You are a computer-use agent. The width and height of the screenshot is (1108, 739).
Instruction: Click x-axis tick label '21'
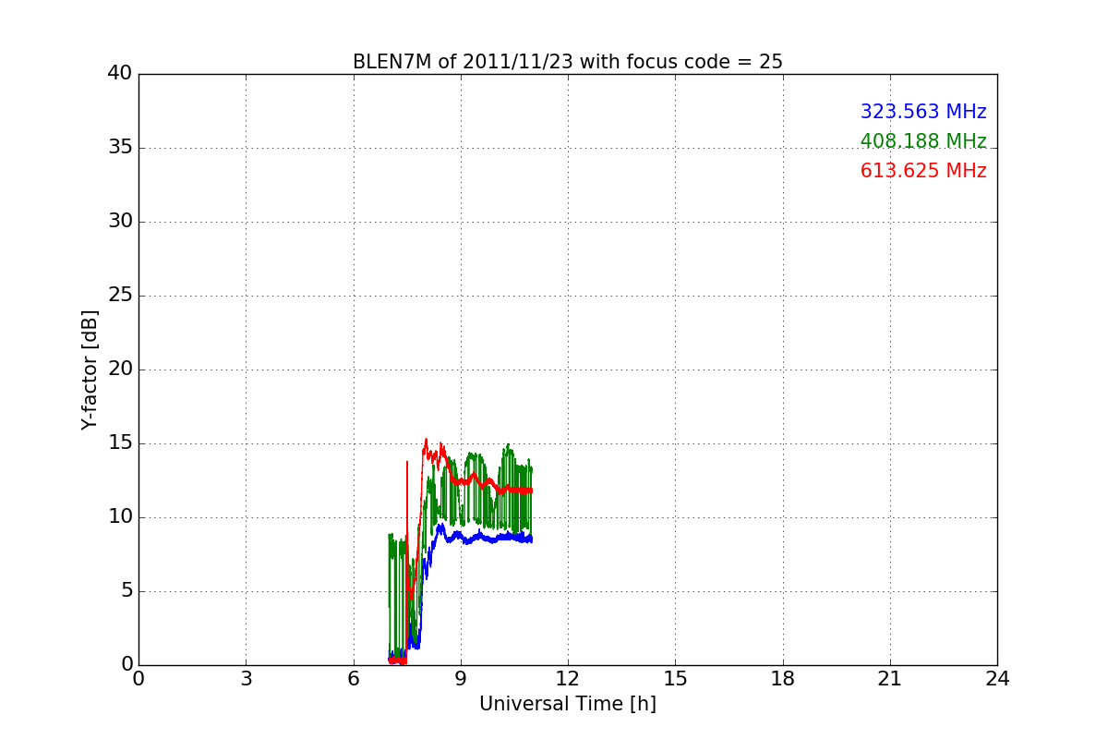coord(890,678)
